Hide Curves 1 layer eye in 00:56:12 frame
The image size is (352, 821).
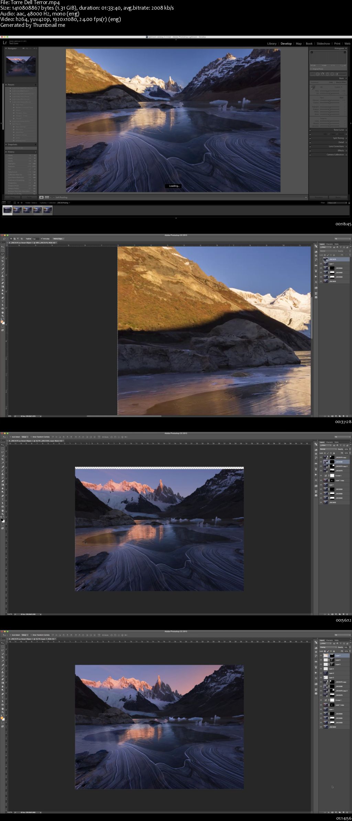(x=321, y=475)
